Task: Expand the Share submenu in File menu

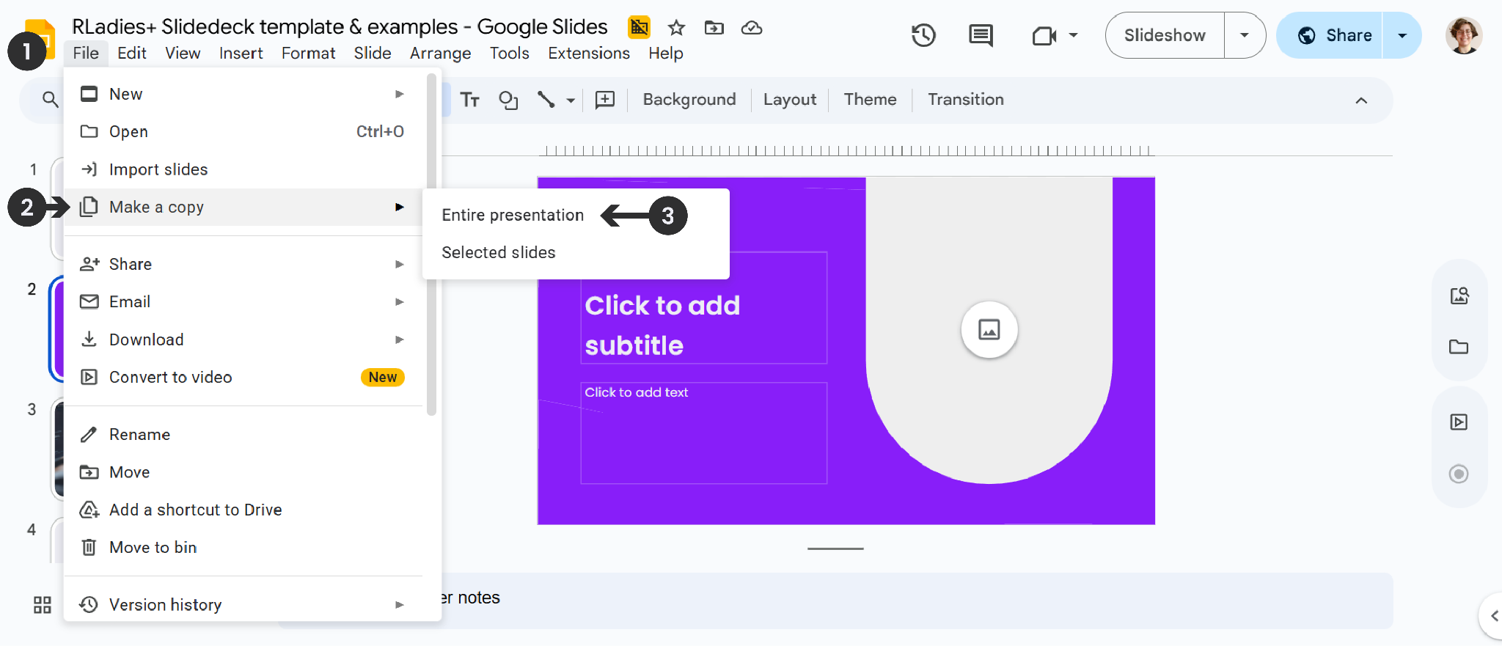Action: click(243, 264)
